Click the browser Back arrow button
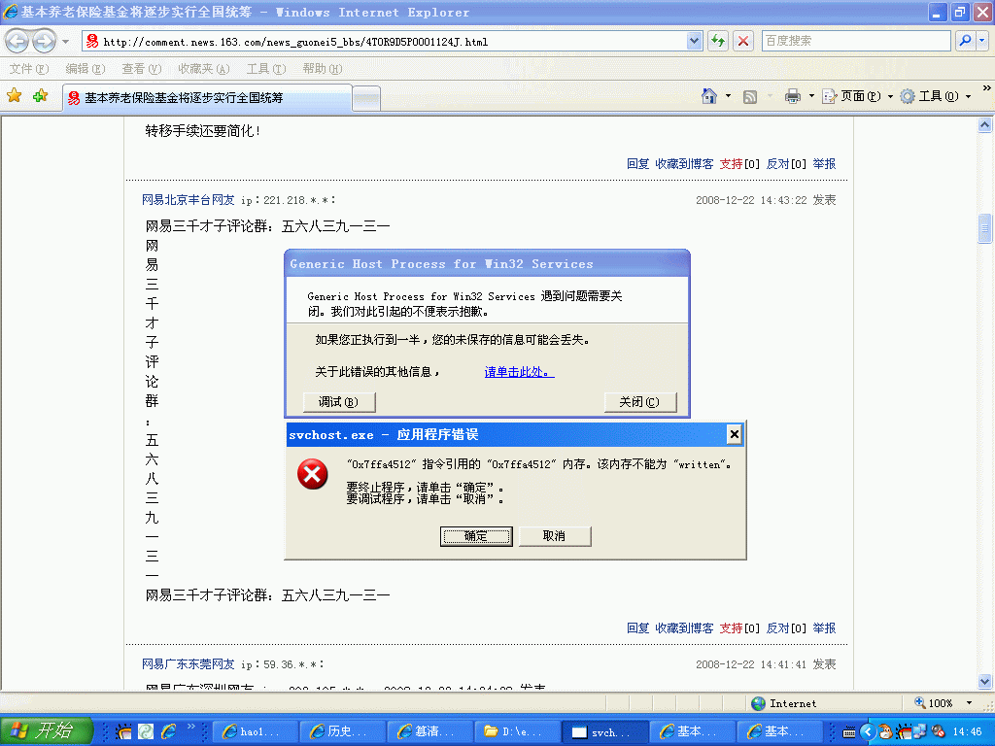Viewport: 995px width, 746px height. [17, 42]
